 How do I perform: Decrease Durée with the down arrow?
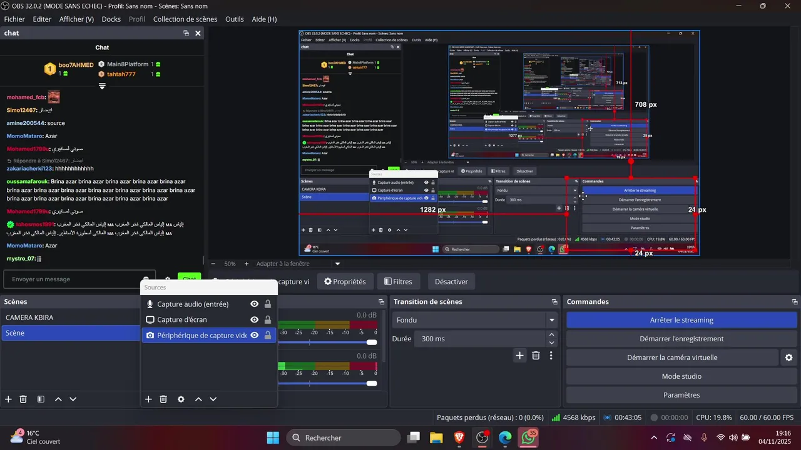[x=551, y=342]
